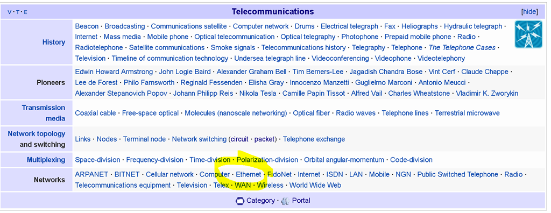Viewport: 551px width, 213px height.
Task: Open the Portal text link
Action: coord(301,201)
